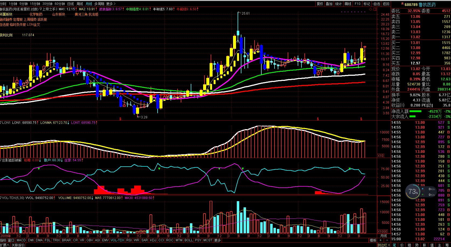
Task: Open the 更多 indicators list after MCST
Action: pyautogui.click(x=217, y=240)
